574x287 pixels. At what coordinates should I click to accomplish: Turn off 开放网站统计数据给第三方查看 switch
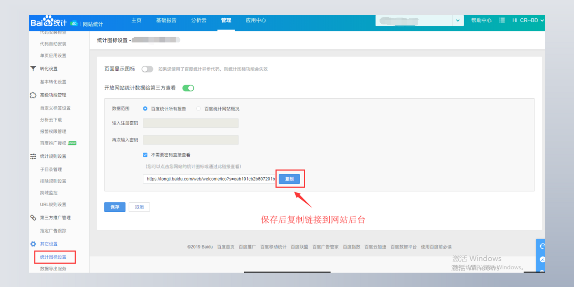click(x=188, y=88)
